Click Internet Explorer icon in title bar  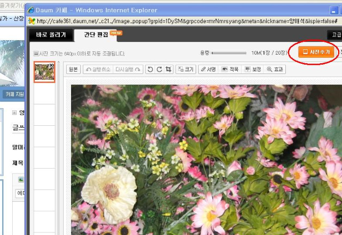(x=31, y=10)
